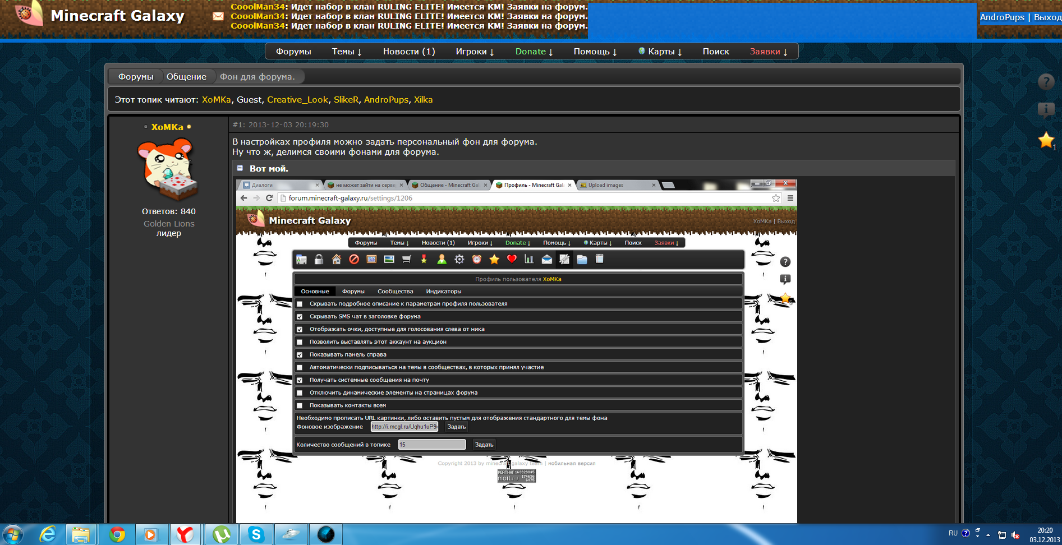The width and height of the screenshot is (1062, 545).
Task: Open the AndroPups profile link in the header
Action: click(x=1002, y=17)
